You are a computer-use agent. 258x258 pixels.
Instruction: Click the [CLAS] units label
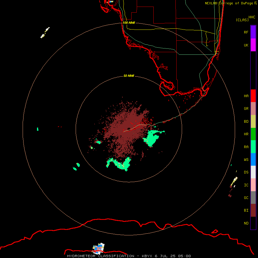(242, 20)
